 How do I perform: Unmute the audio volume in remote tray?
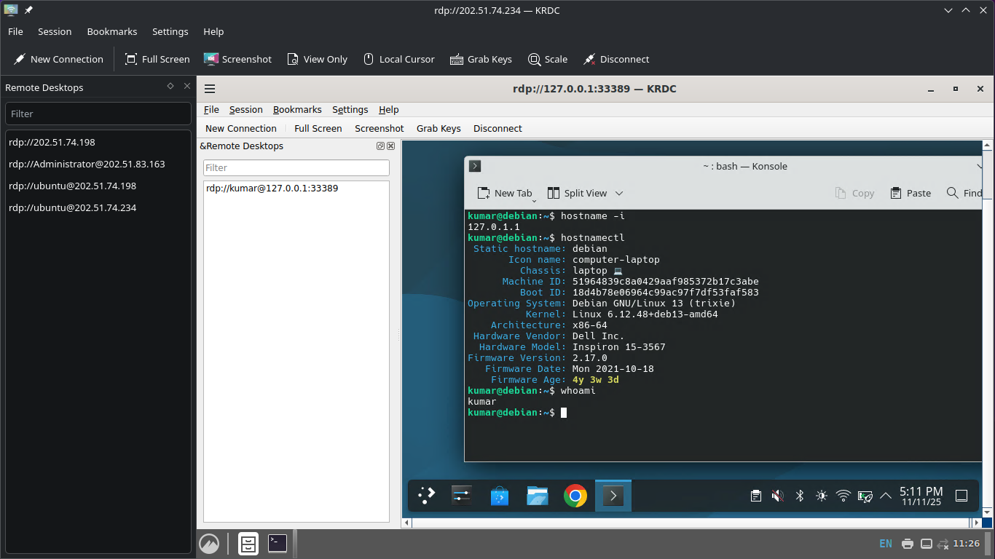point(777,496)
